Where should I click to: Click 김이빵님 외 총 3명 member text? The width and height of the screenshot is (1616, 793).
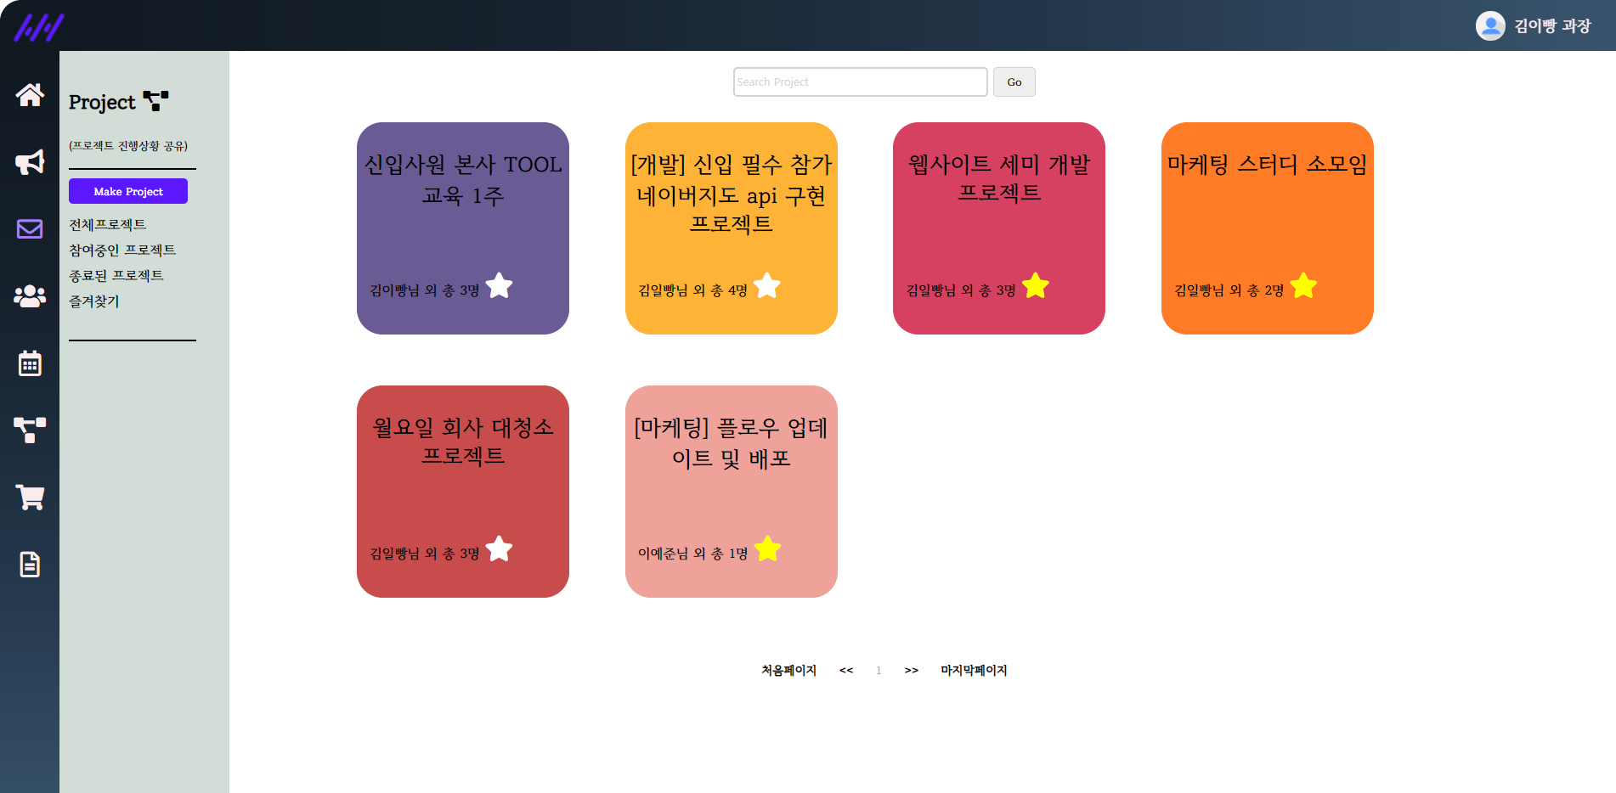pyautogui.click(x=425, y=290)
